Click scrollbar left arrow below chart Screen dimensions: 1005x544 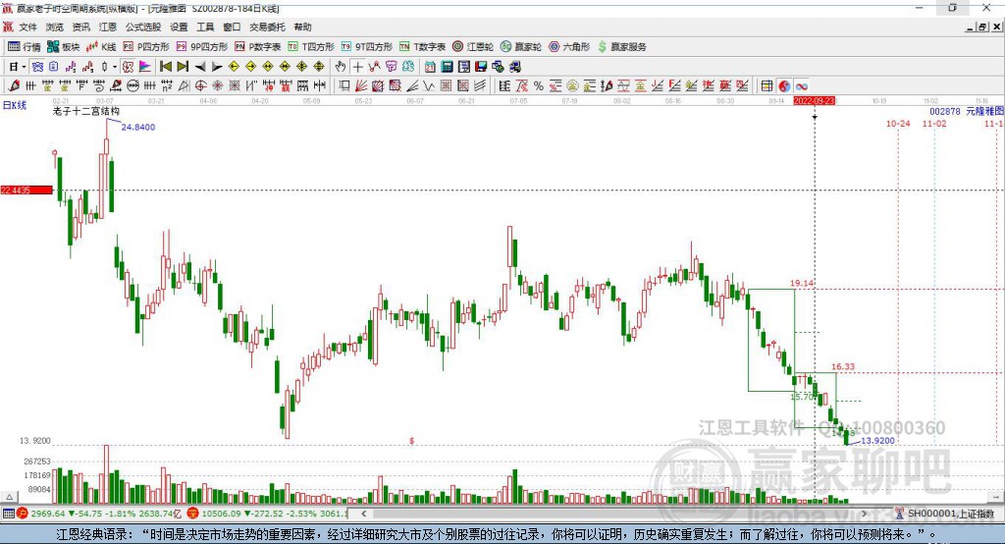tap(363, 514)
